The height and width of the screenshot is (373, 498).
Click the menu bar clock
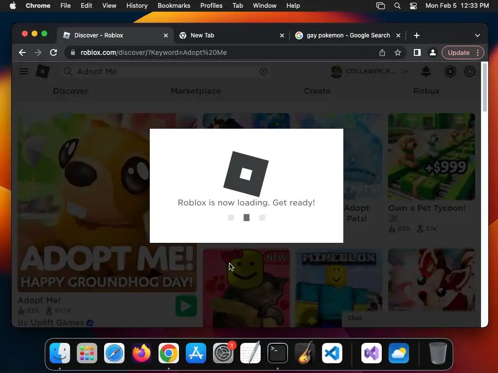(457, 6)
